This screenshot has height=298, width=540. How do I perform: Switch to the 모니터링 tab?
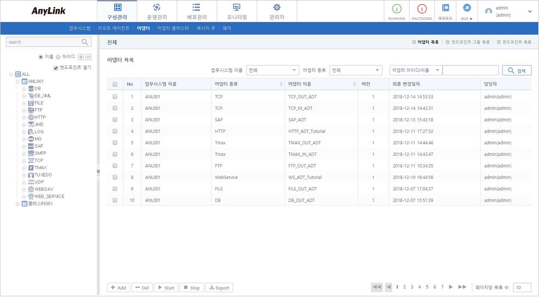237,11
